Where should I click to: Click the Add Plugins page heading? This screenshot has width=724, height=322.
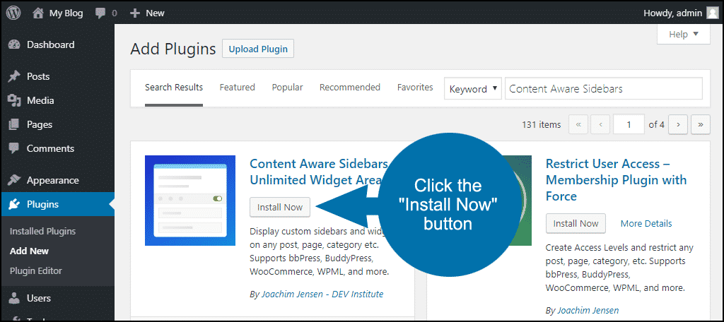coord(173,49)
